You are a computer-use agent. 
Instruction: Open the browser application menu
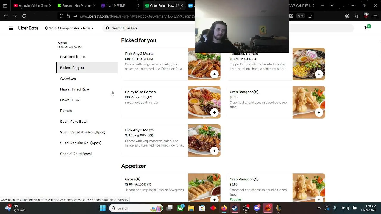(x=375, y=16)
